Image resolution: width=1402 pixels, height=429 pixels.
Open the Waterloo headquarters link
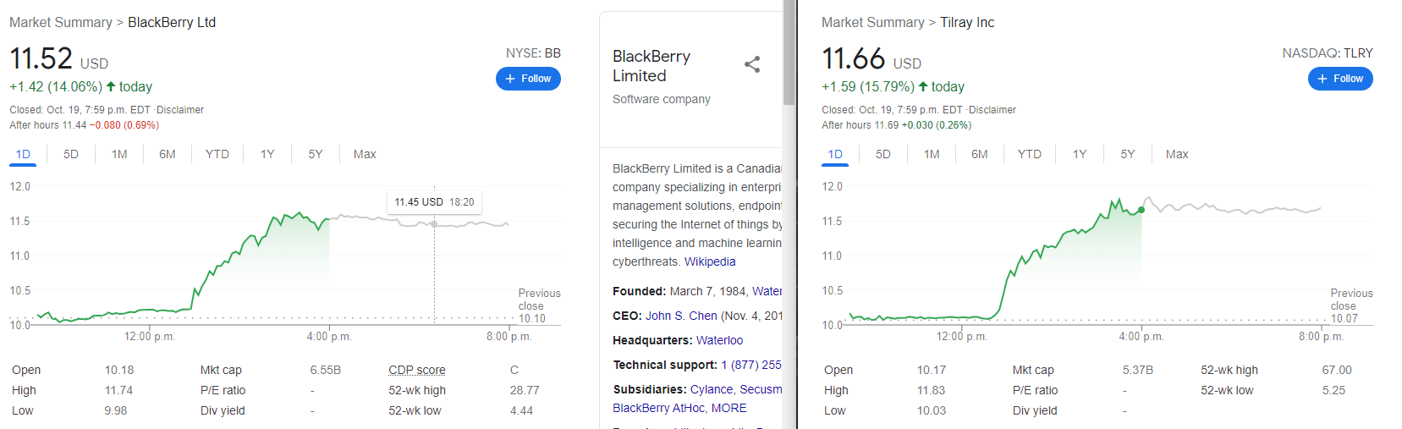pyautogui.click(x=719, y=340)
